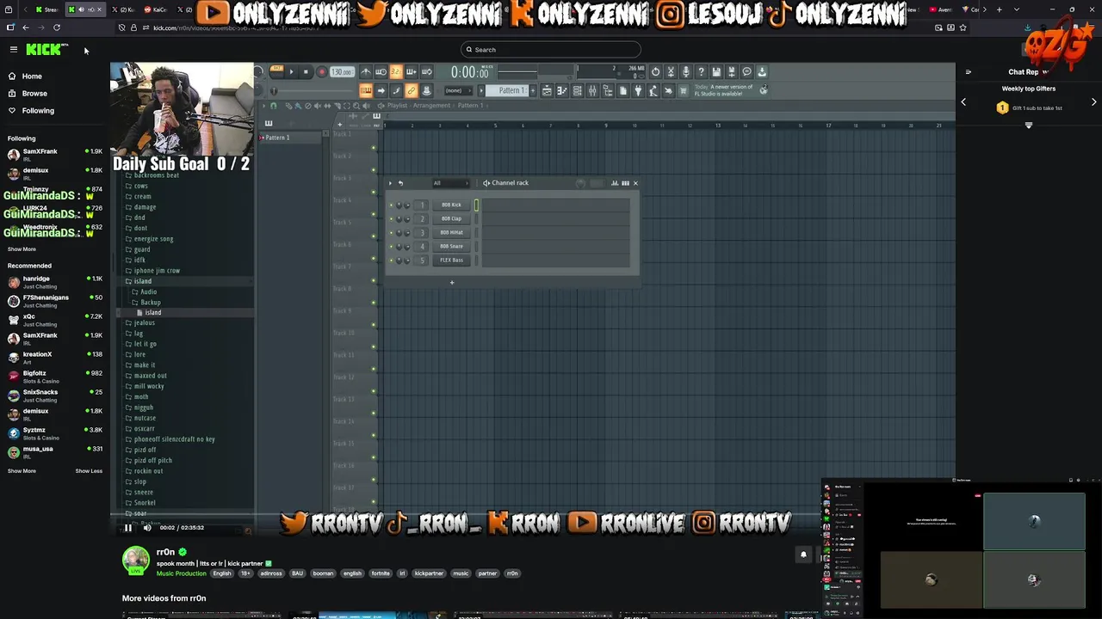Toggle the notification bell for rr0n

[x=803, y=555]
